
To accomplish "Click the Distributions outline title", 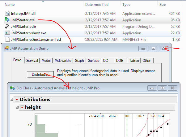I will click(x=35, y=100).
